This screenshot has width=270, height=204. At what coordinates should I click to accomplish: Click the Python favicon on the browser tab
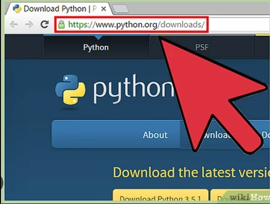point(17,9)
